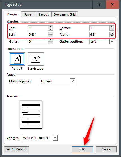The width and height of the screenshot is (121, 157).
Task: Decrease the Right margin with down arrow
Action: (x=112, y=36)
